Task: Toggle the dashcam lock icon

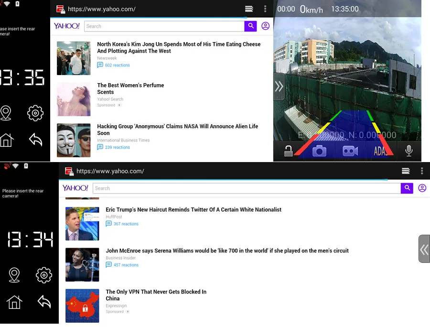Action: (288, 151)
